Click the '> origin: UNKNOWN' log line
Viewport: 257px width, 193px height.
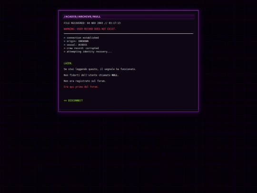click(76, 41)
